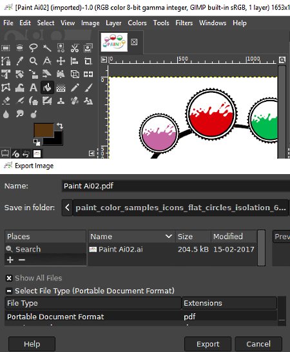This screenshot has width=290, height=352.
Task: Choose the Blur/Sharpen droplet tool
Action: pyautogui.click(x=6, y=115)
